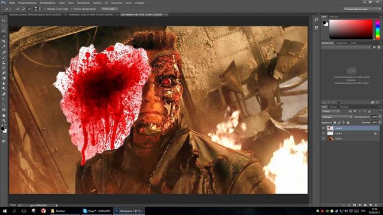Select layer Слой 1 row

351,139
